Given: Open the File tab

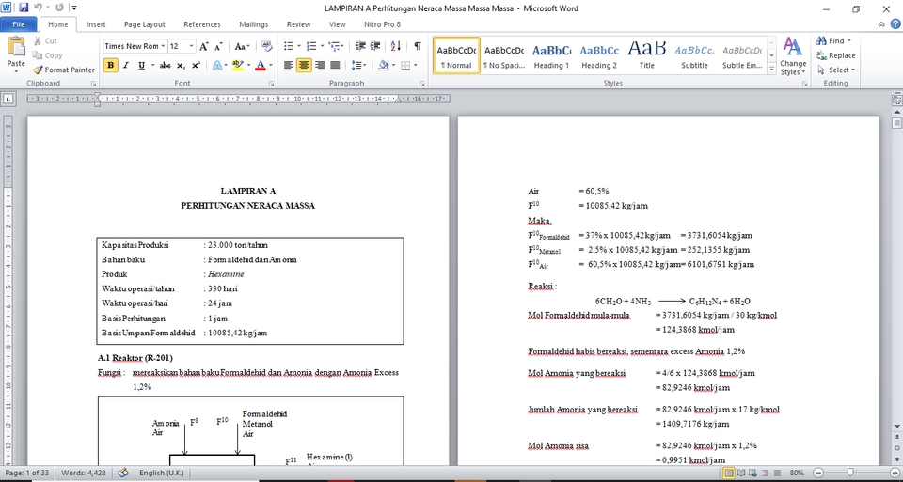Looking at the screenshot, I should pos(19,24).
